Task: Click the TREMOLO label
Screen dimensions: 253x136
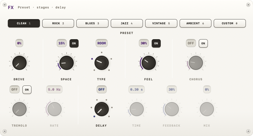Action: 19,126
